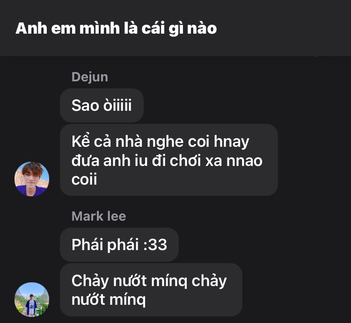Open Mark lee's profile picture avatar
Viewport: 351px width, 323px height.
coord(32,300)
